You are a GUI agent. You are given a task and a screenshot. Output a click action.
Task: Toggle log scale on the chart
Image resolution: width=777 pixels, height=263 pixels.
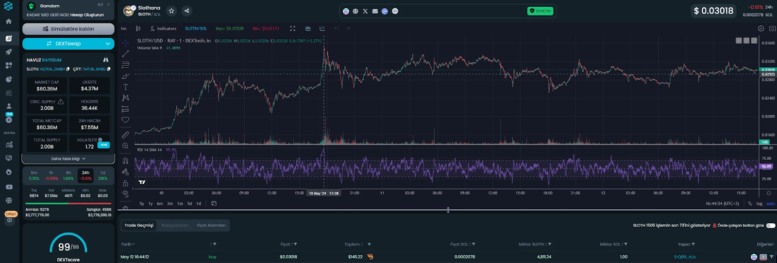[x=759, y=203]
